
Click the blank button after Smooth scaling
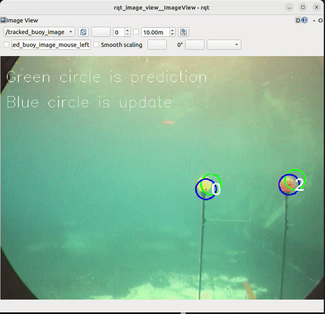pyautogui.click(x=157, y=45)
